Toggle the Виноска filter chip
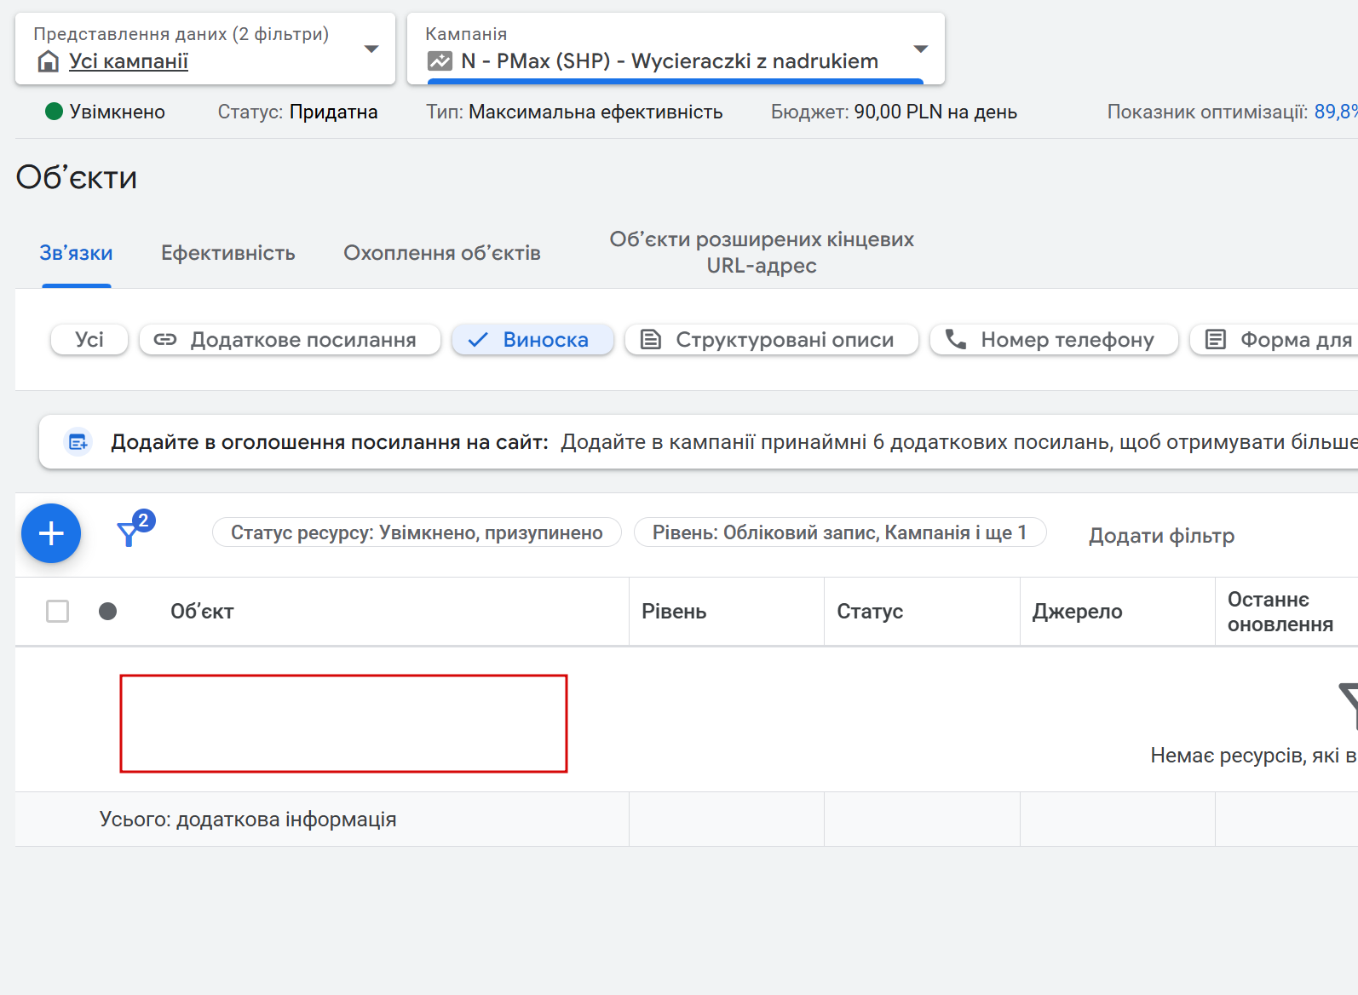The image size is (1358, 995). [x=532, y=340]
